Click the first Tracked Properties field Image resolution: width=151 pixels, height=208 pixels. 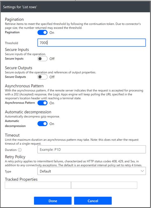[x=38, y=185]
